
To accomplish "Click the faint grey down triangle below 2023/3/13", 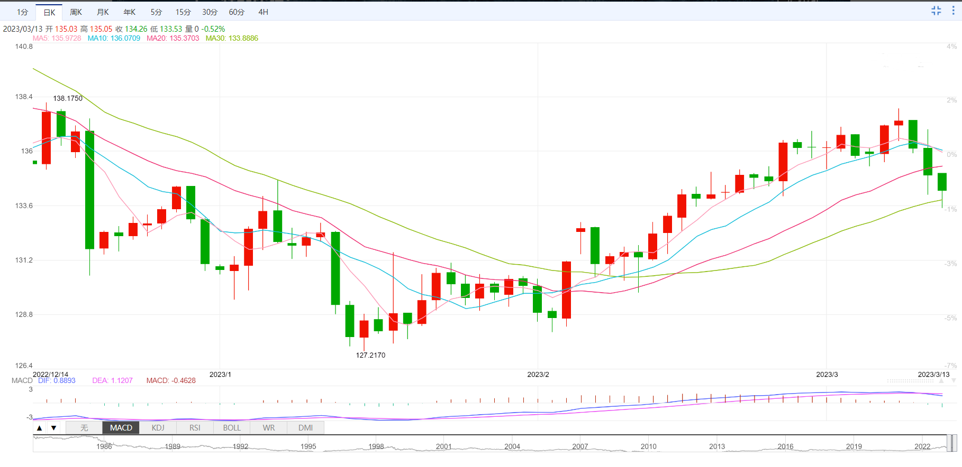I will coord(954,380).
